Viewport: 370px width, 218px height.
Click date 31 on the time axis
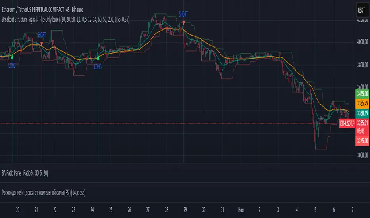pyautogui.click(x=222, y=210)
